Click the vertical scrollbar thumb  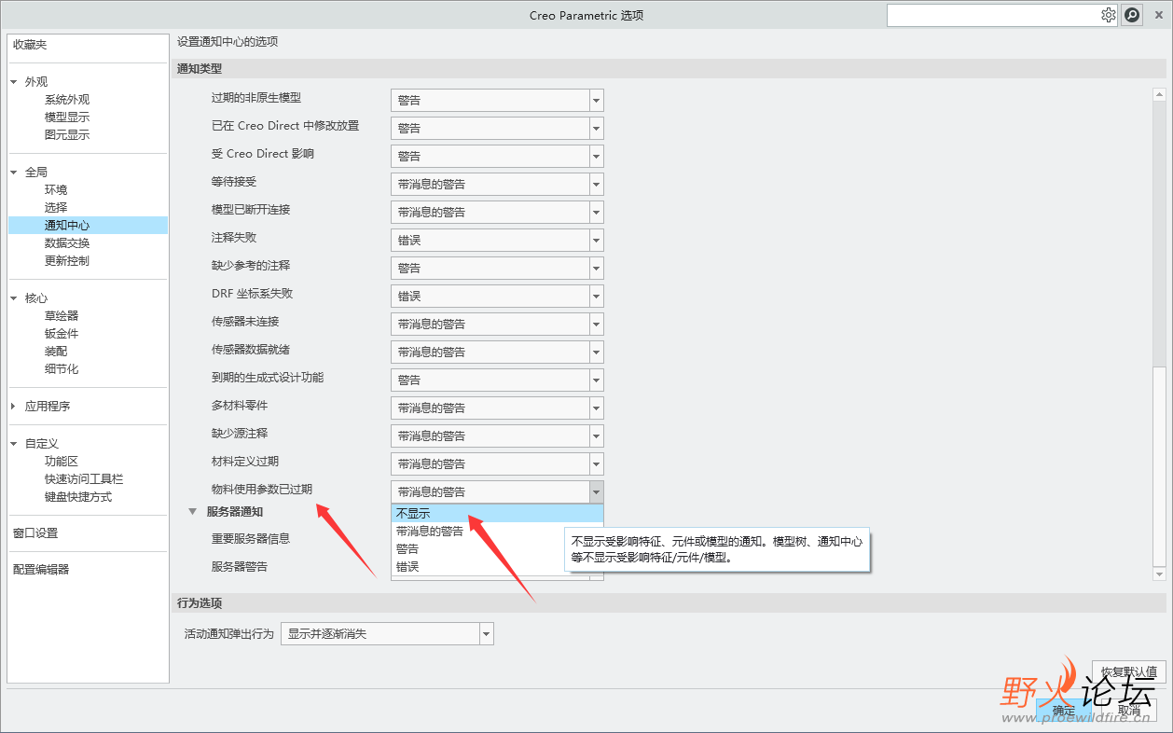click(1159, 465)
